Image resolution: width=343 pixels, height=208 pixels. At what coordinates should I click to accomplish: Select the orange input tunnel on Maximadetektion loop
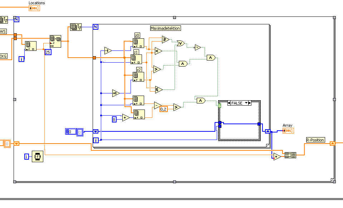click(x=94, y=58)
